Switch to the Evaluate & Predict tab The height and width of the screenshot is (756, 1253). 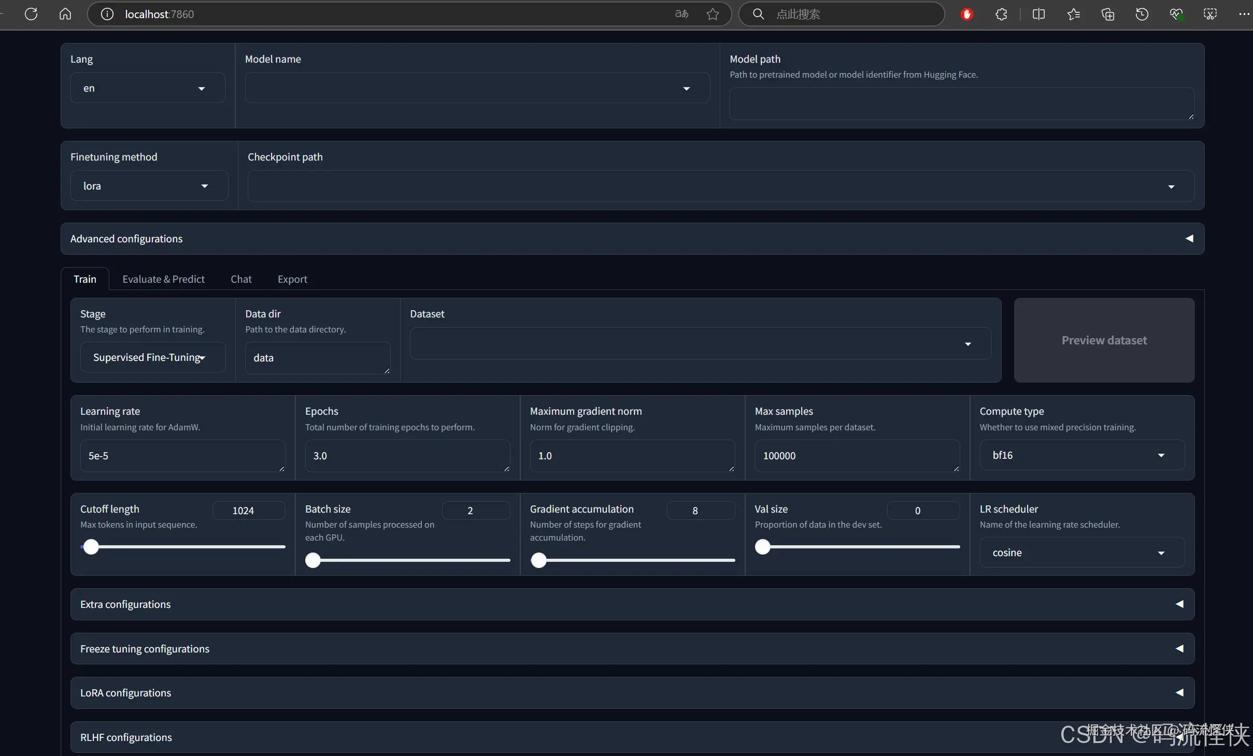point(163,279)
